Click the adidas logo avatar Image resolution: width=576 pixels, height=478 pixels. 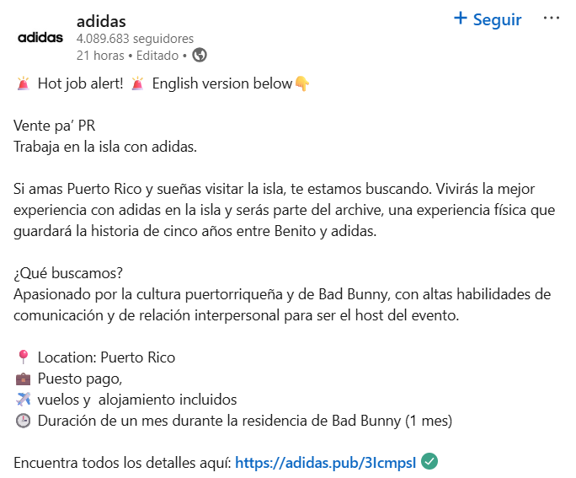pyautogui.click(x=40, y=38)
